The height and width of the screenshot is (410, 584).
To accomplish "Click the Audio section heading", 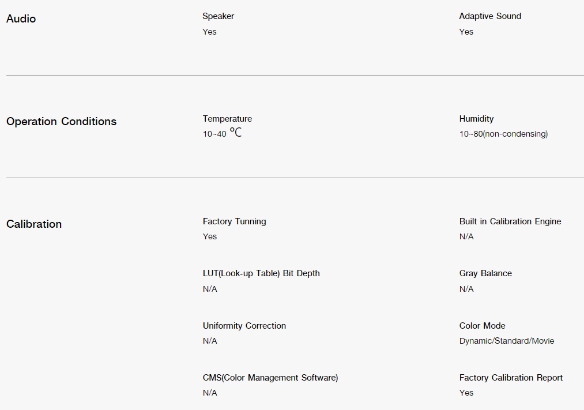I will point(21,18).
